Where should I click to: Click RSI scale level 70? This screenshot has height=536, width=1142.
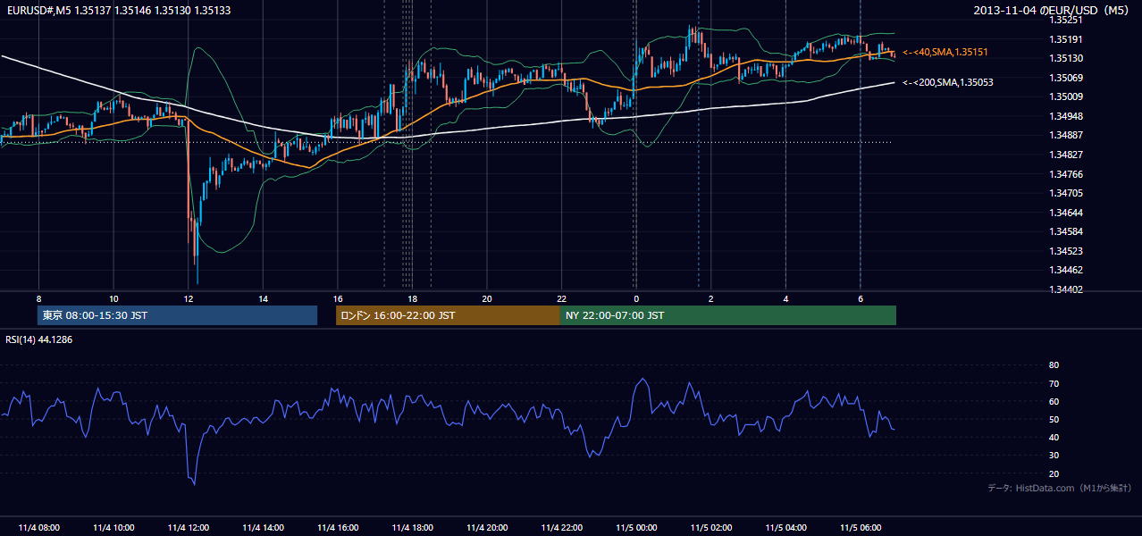click(x=1054, y=383)
